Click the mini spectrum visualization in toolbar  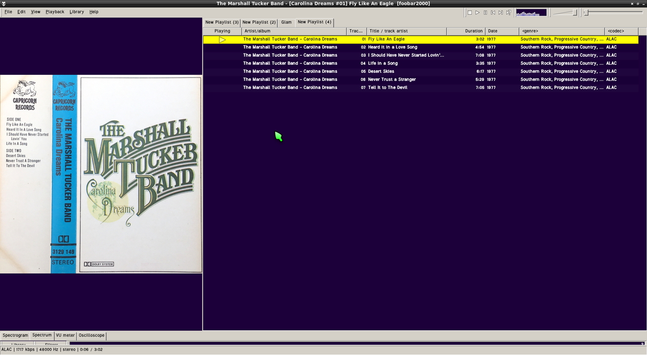(531, 13)
